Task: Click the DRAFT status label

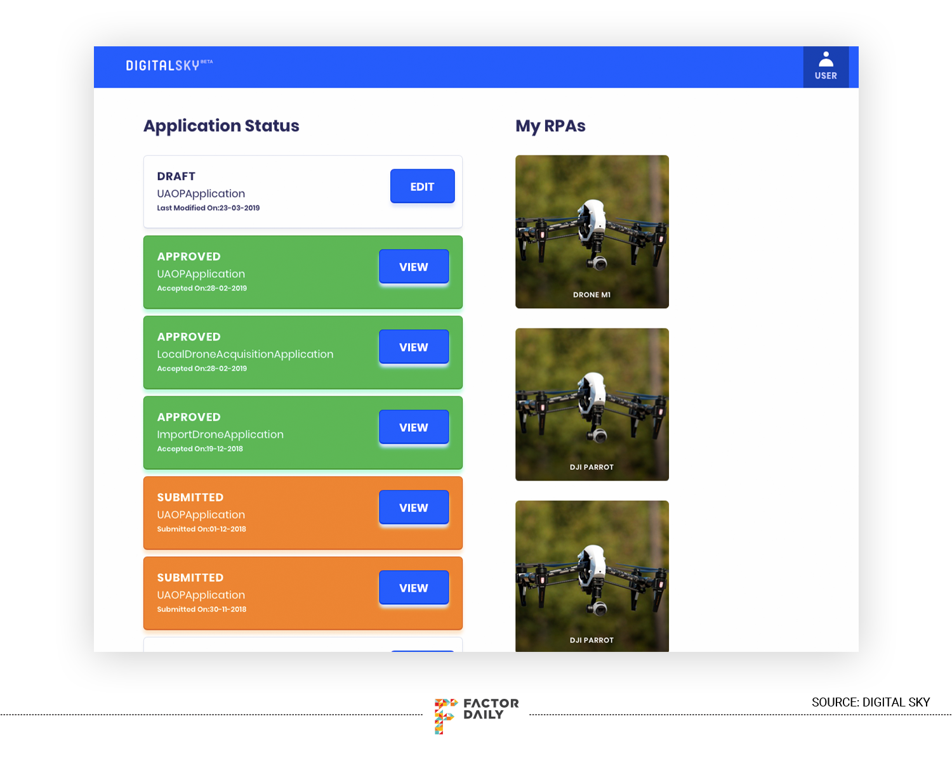Action: [176, 176]
